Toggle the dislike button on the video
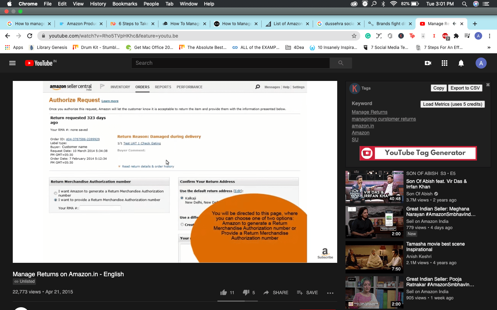 click(x=246, y=292)
